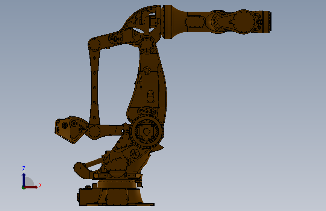Click the green Y axis dot at triad origin
This screenshot has width=326, height=211.
point(23,187)
